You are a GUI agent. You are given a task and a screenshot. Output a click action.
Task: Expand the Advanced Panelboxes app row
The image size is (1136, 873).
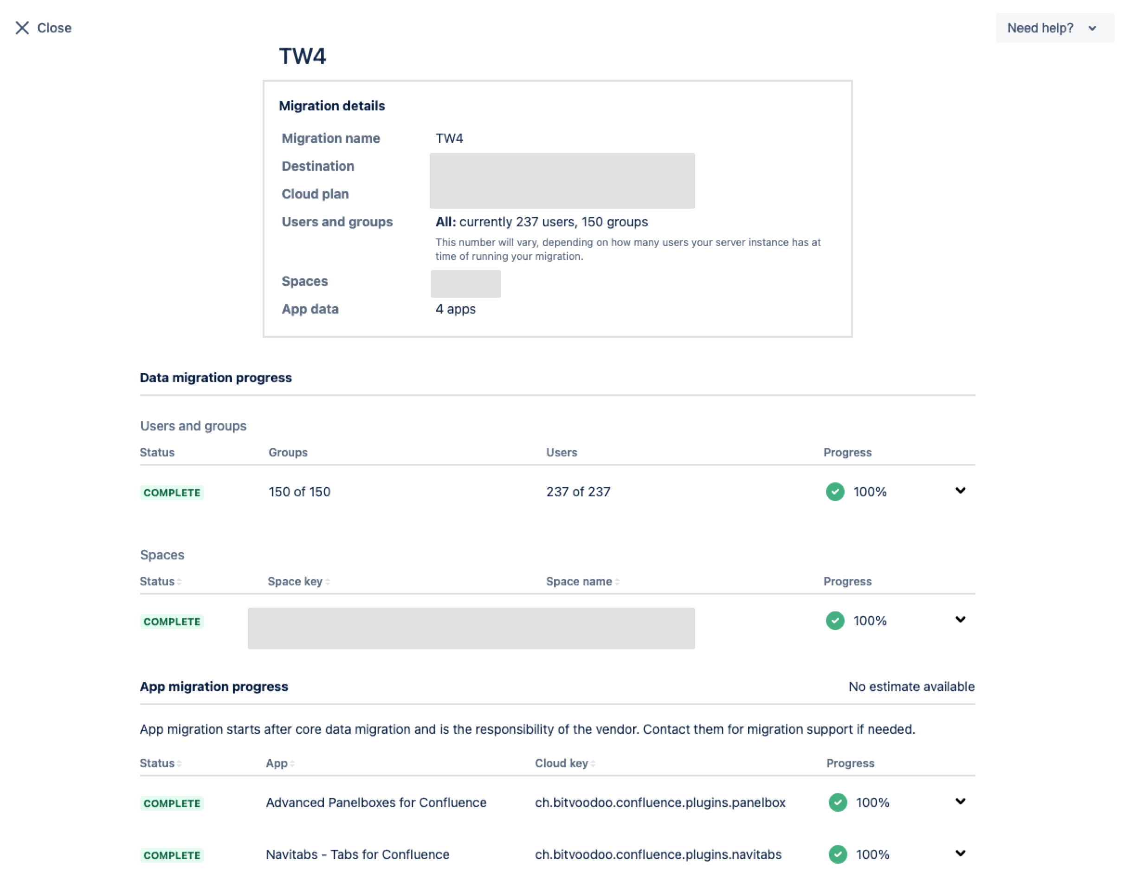tap(960, 801)
